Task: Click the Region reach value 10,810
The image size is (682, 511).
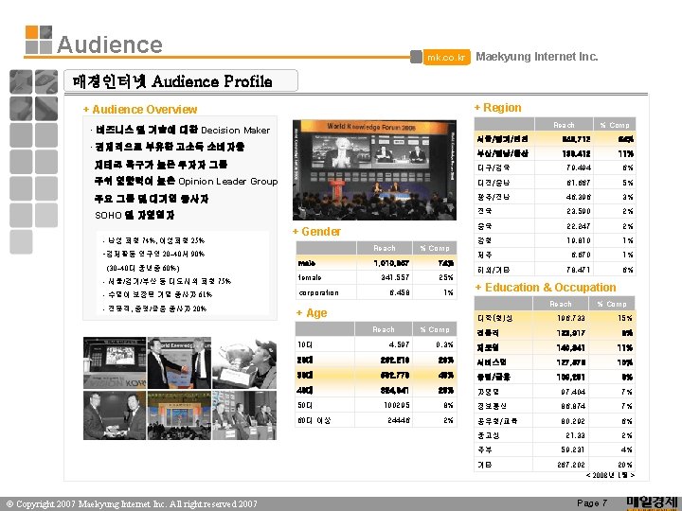Action: click(x=579, y=240)
